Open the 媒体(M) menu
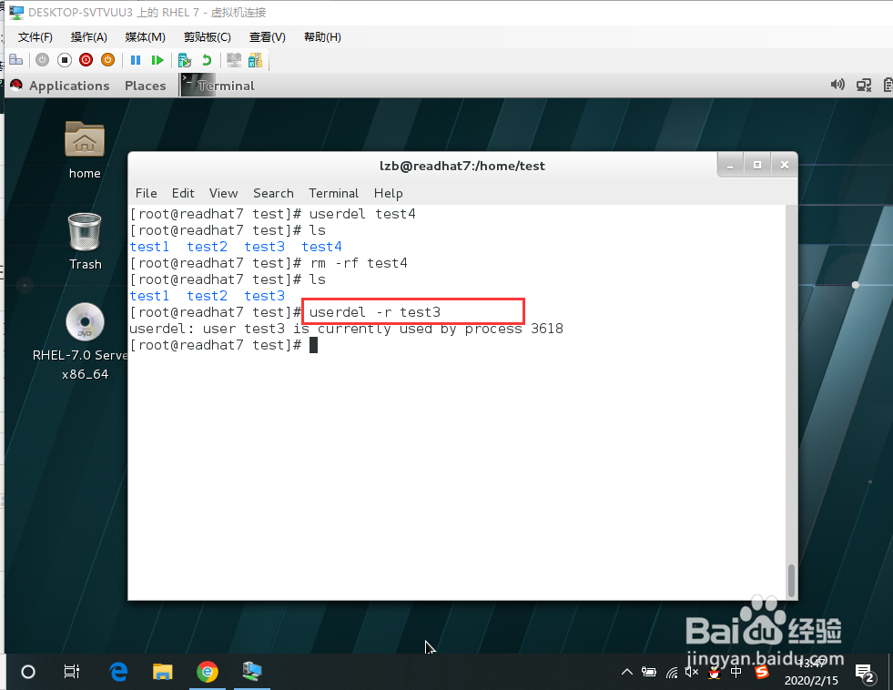 pyautogui.click(x=146, y=37)
